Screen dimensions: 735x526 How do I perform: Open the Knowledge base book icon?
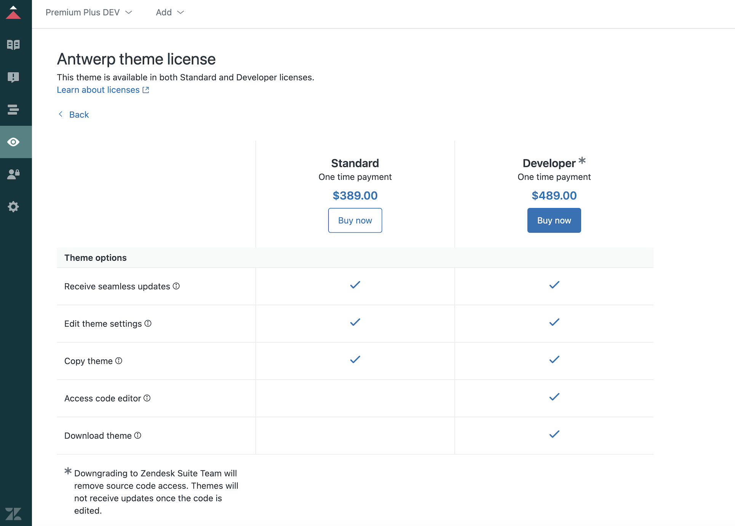click(x=13, y=45)
